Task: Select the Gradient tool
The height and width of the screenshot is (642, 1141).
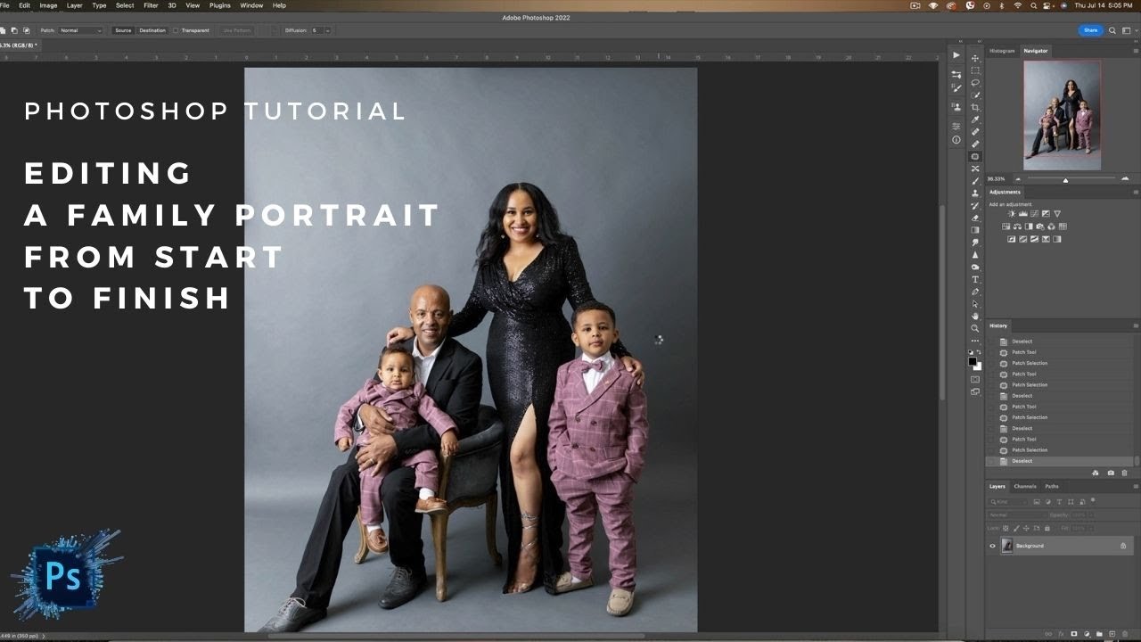Action: tap(975, 230)
